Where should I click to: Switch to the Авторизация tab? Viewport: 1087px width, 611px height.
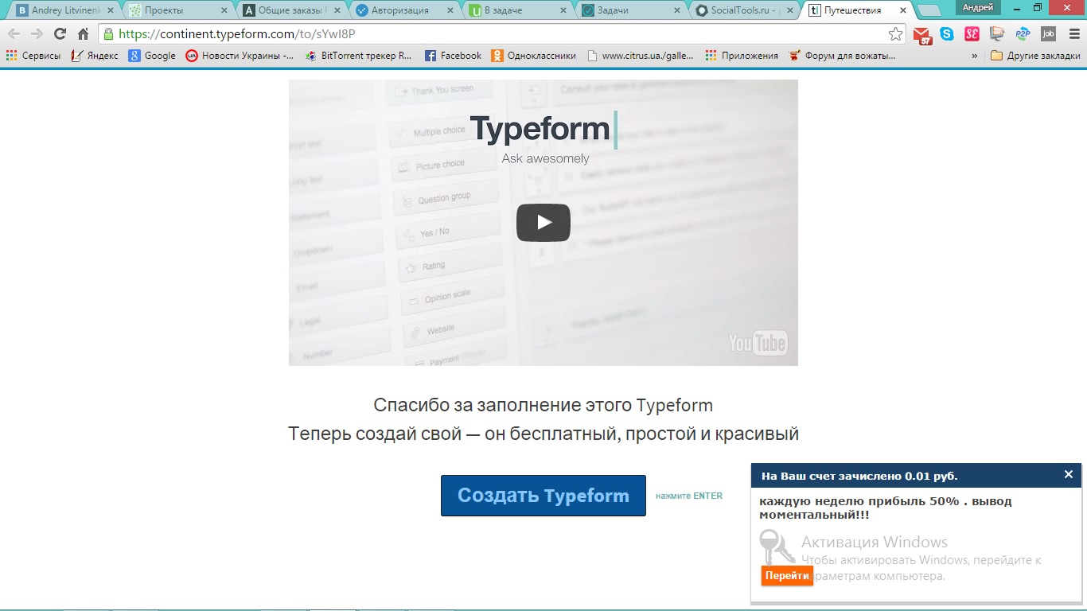click(x=404, y=10)
